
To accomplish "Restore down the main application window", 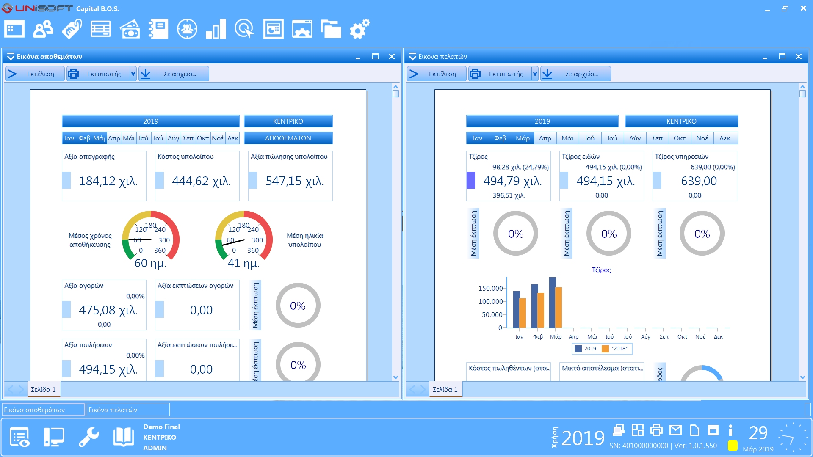I will tap(785, 8).
